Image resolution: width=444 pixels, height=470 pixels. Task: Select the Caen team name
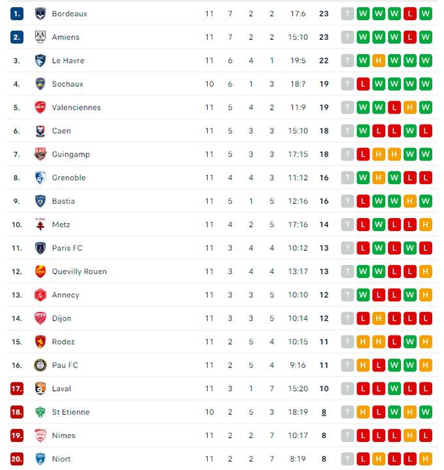[61, 131]
